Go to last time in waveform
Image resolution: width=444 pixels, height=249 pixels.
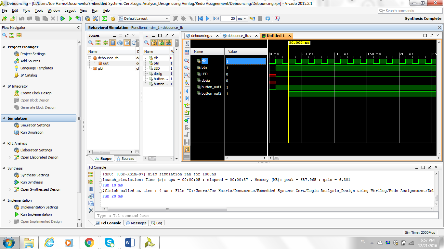[187, 98]
